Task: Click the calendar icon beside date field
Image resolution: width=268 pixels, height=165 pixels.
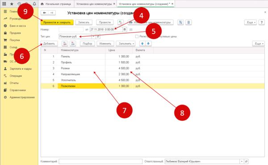Action: [125, 30]
